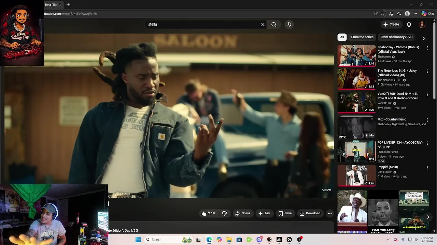The image size is (437, 245).
Task: Open the white bars audio app in the taskbar
Action: (x=279, y=240)
